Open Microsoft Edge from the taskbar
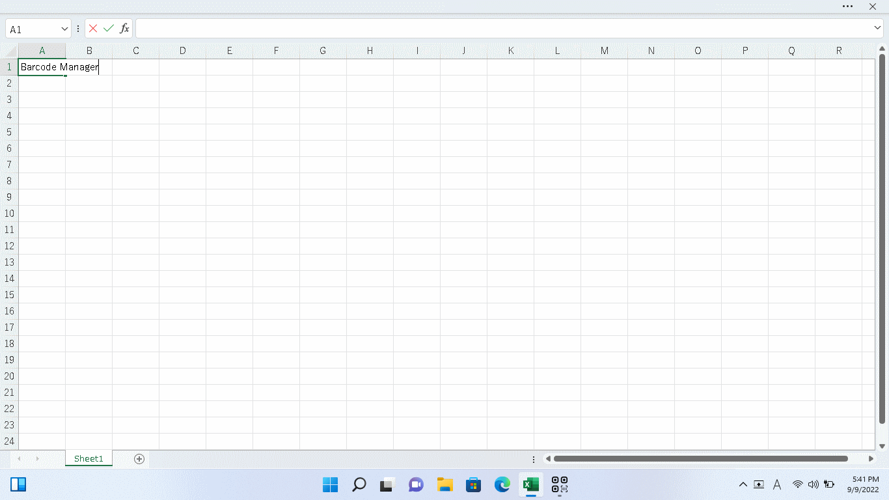The width and height of the screenshot is (889, 500). [x=502, y=484]
